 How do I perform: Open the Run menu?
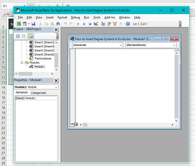point(87,17)
